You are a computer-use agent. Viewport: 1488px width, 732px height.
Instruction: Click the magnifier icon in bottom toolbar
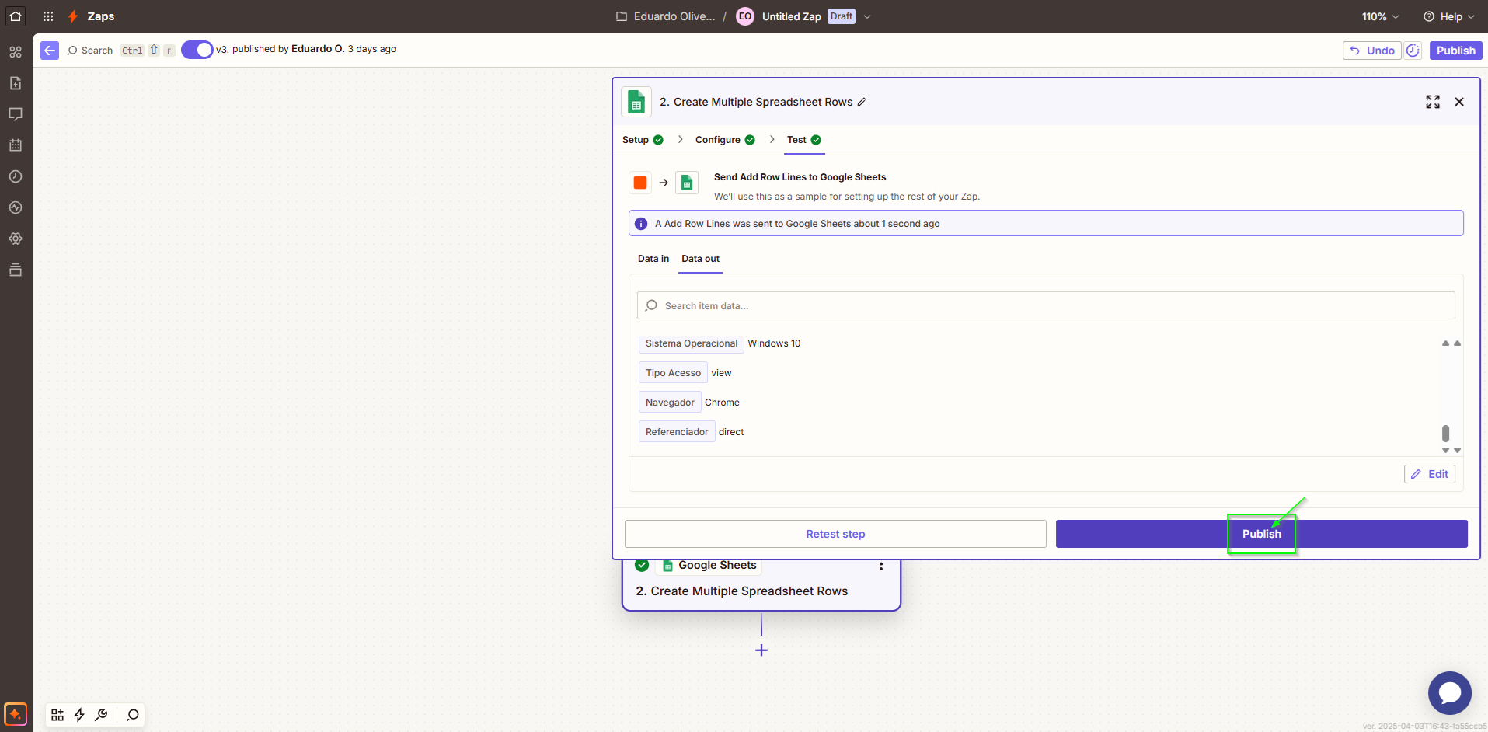pos(133,715)
